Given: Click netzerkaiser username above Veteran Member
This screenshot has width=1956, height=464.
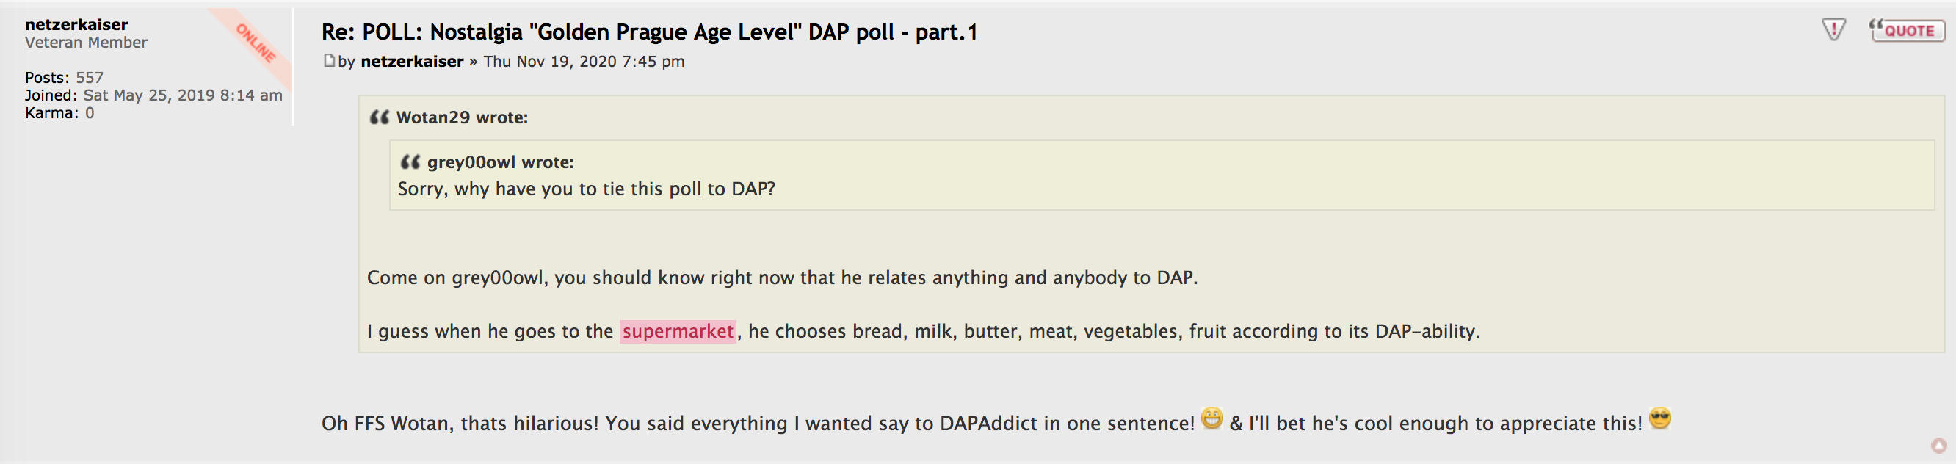Looking at the screenshot, I should [x=76, y=24].
